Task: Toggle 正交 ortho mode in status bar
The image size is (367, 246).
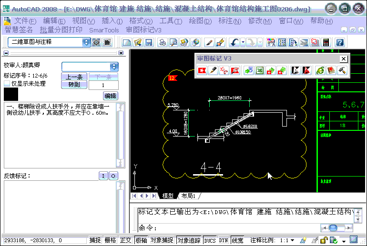Action: click(x=125, y=240)
